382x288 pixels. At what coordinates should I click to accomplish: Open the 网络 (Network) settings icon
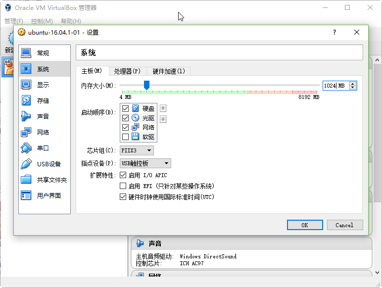coord(26,132)
